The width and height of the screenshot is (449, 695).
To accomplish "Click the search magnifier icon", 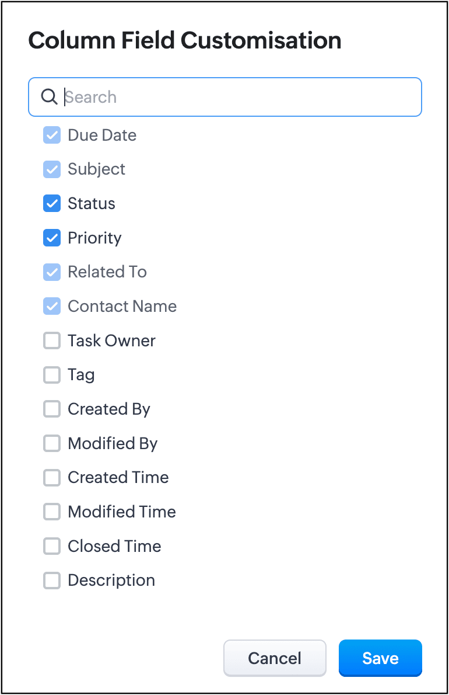I will (x=49, y=97).
